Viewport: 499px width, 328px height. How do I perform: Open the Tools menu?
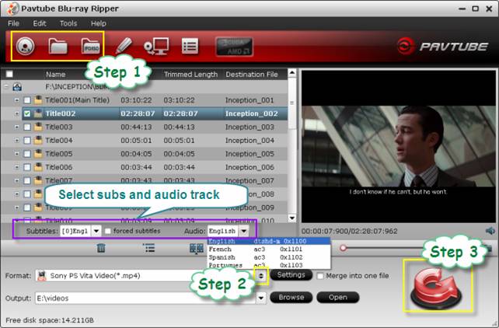[x=68, y=23]
